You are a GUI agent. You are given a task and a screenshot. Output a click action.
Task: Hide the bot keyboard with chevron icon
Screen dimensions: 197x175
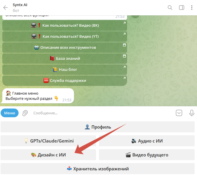[x=179, y=113]
